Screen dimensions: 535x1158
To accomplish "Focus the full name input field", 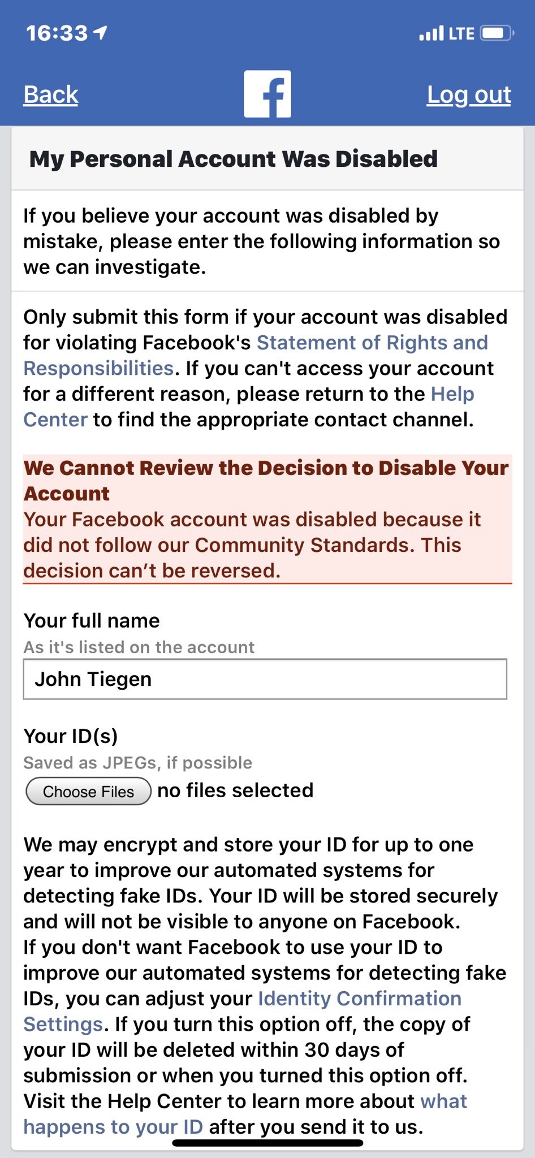I will (x=265, y=679).
